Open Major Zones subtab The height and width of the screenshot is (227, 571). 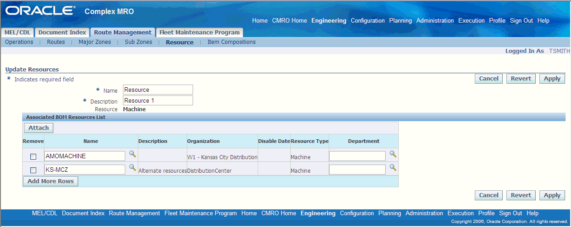point(95,42)
